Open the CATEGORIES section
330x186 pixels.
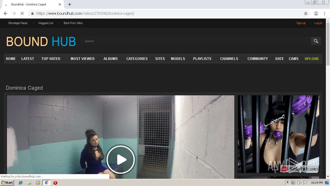(137, 59)
